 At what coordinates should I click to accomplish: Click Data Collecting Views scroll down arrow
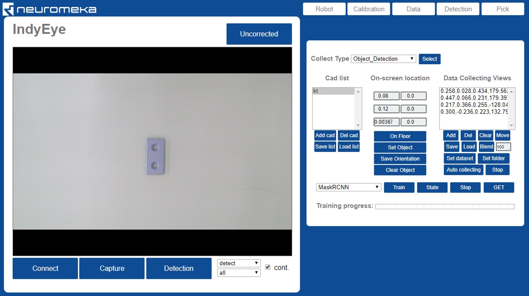tap(511, 125)
